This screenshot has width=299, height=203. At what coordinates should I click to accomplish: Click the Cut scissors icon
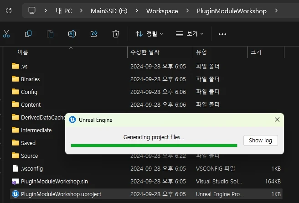click(x=6, y=34)
